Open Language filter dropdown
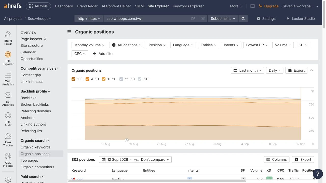 click(x=183, y=45)
